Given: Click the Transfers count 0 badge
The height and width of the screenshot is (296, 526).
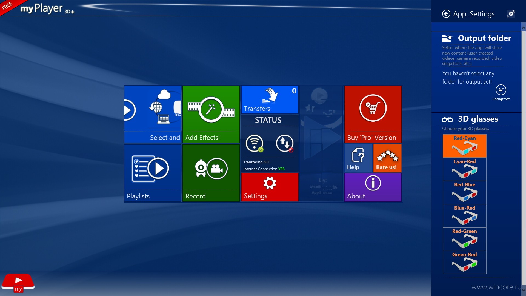Looking at the screenshot, I should click(x=294, y=91).
